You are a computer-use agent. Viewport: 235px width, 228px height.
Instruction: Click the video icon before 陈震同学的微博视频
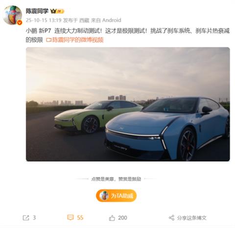tap(48, 40)
